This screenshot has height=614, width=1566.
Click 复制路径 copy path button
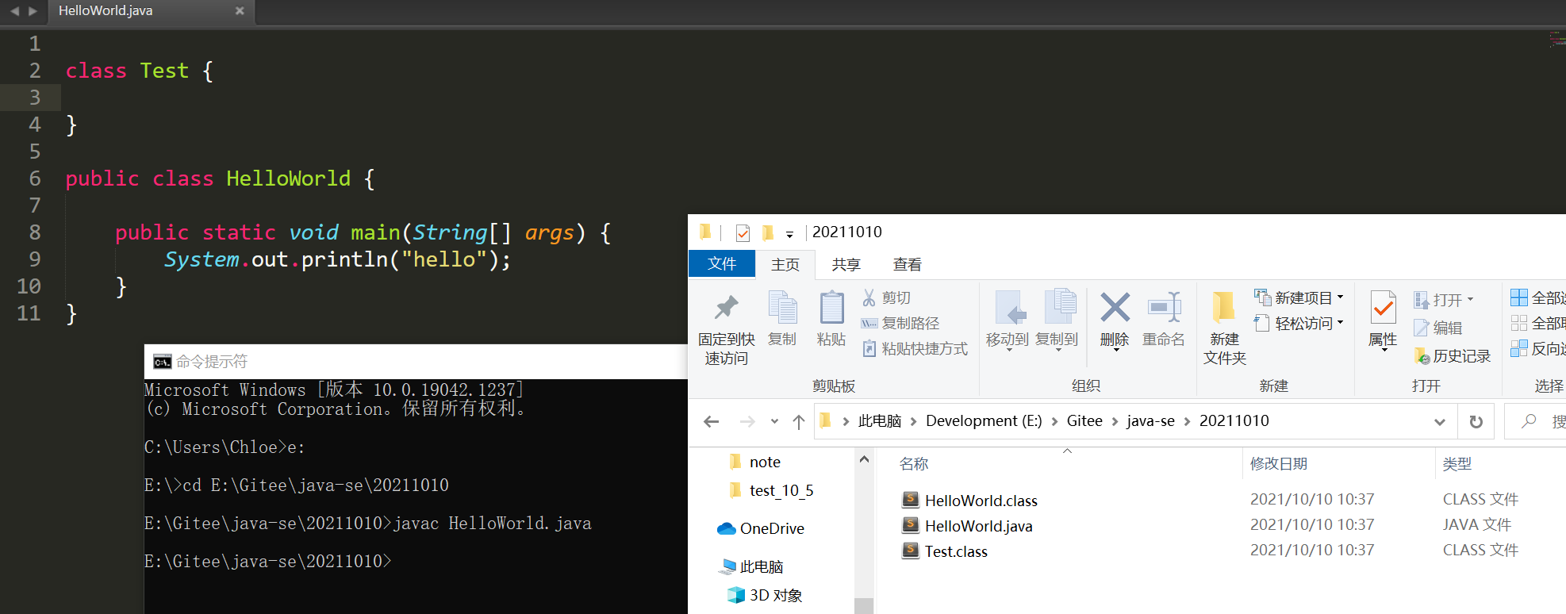point(900,323)
